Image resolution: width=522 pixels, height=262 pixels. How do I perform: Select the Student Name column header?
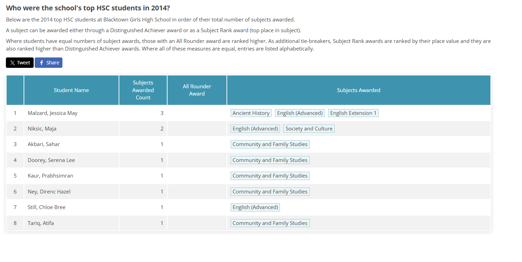tap(71, 90)
